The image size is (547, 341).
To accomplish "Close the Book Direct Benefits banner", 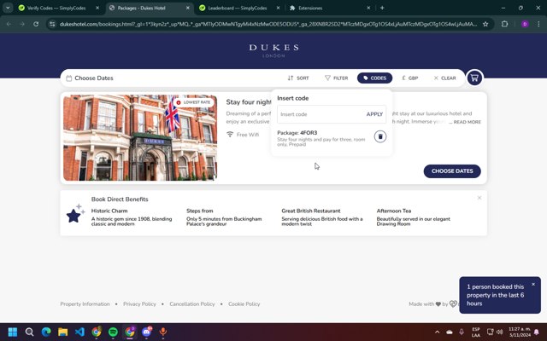I will (x=479, y=198).
